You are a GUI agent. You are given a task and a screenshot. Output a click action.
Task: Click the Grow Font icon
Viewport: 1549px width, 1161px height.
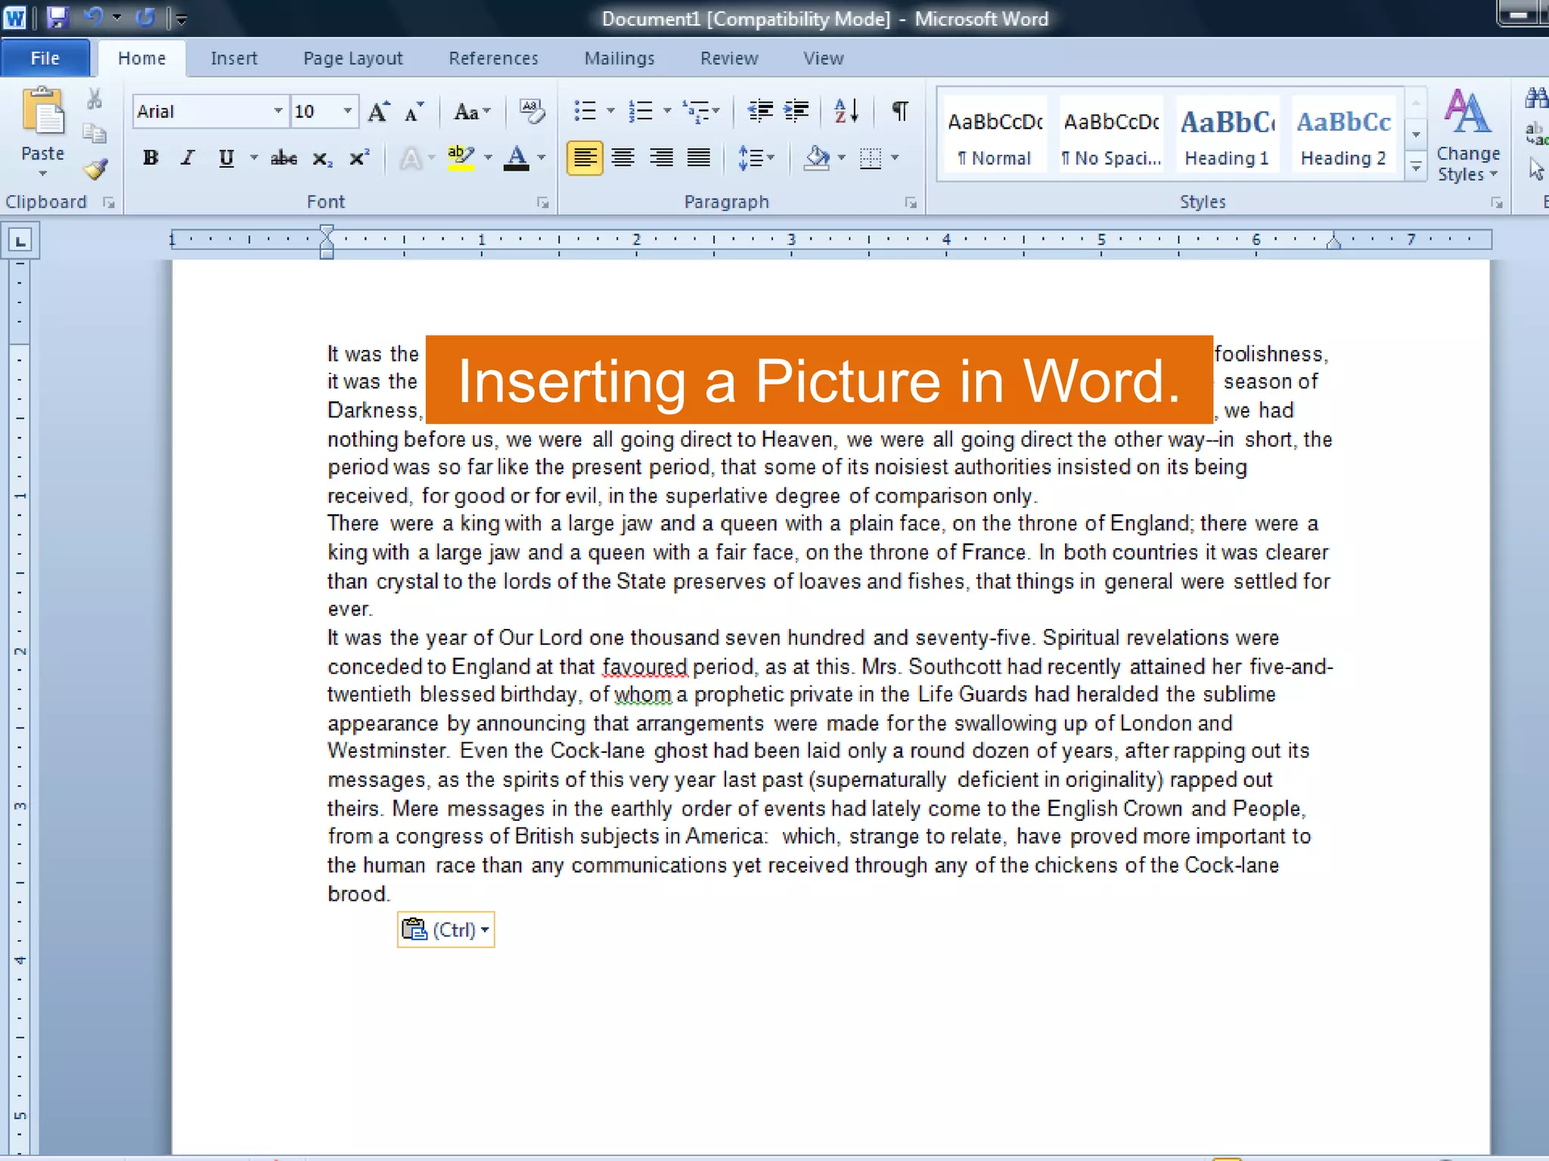click(378, 112)
